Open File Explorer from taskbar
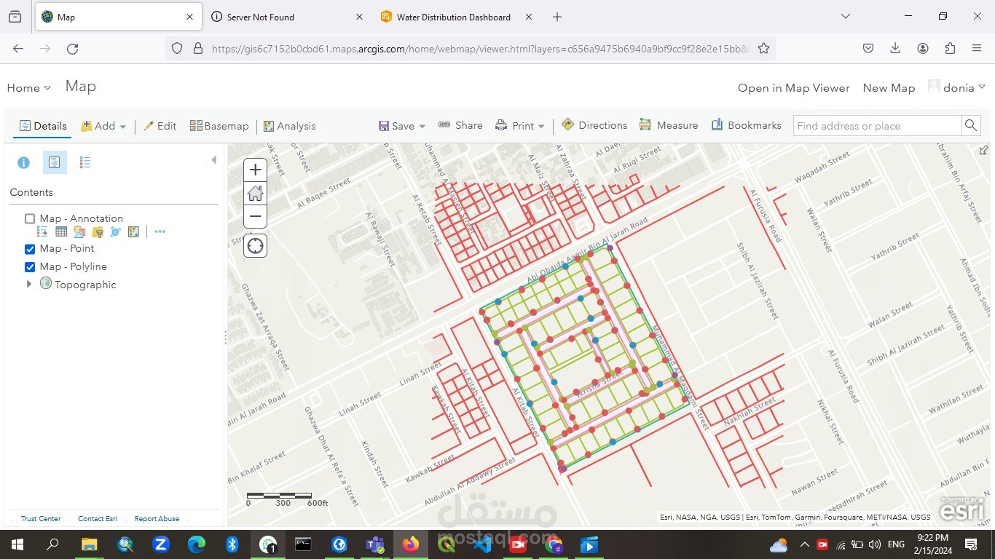 (x=89, y=544)
